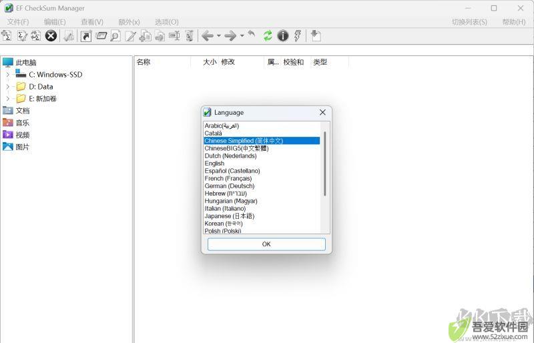Open the 额外(x) menu
This screenshot has width=534, height=343.
(x=129, y=22)
